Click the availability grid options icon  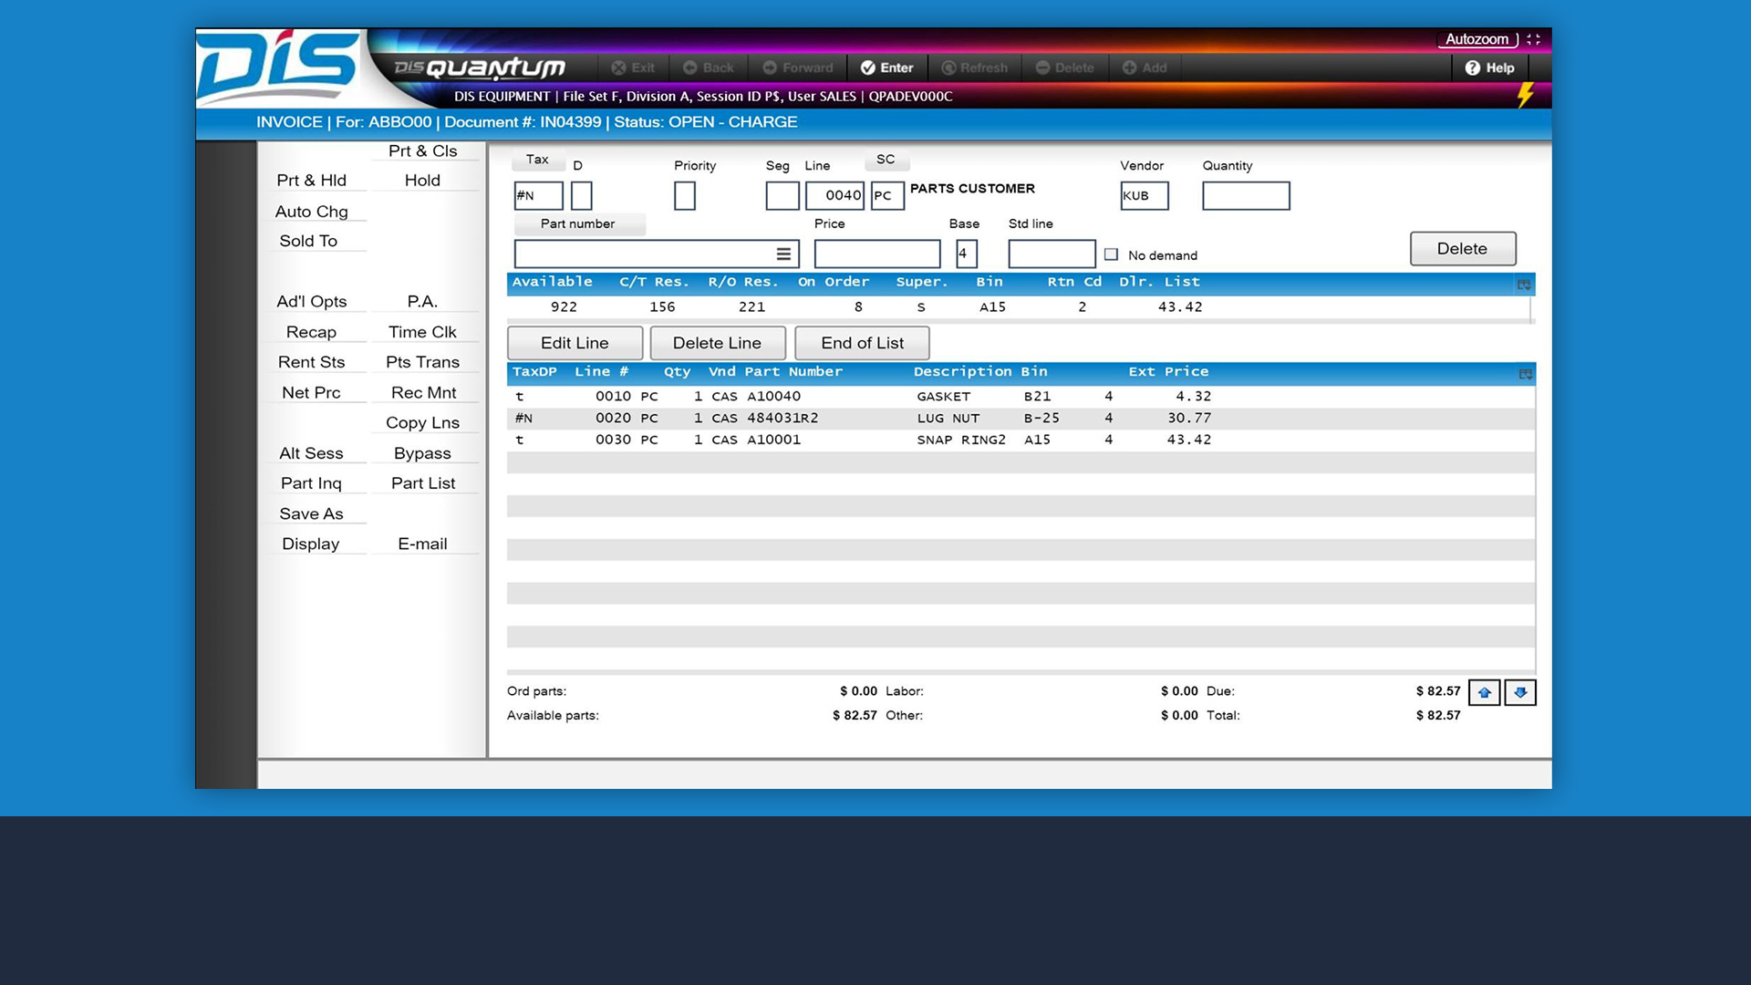tap(1524, 285)
